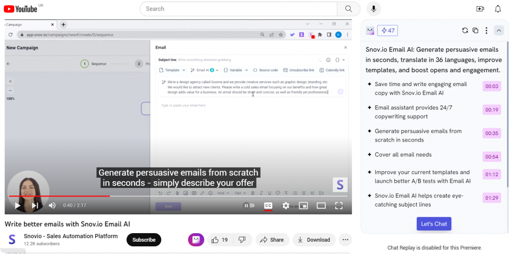Open the notifications bell
The image size is (510, 254).
click(498, 9)
